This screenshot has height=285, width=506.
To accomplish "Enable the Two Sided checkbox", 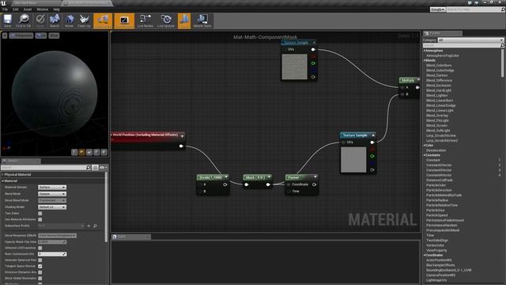I will pyautogui.click(x=40, y=213).
